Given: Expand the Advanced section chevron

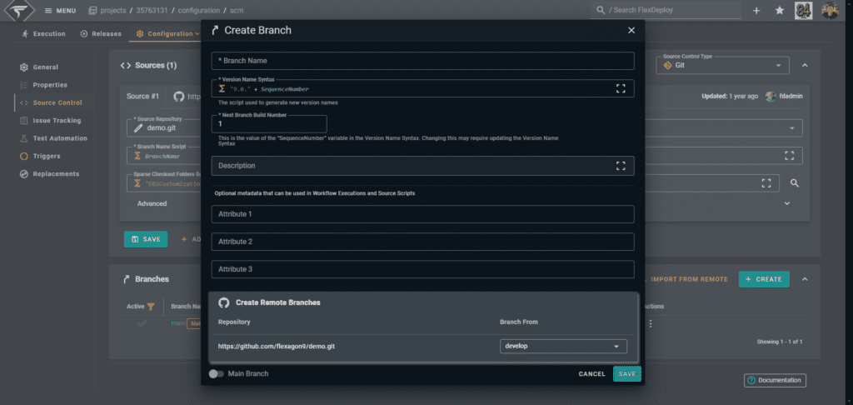Looking at the screenshot, I should [x=786, y=203].
